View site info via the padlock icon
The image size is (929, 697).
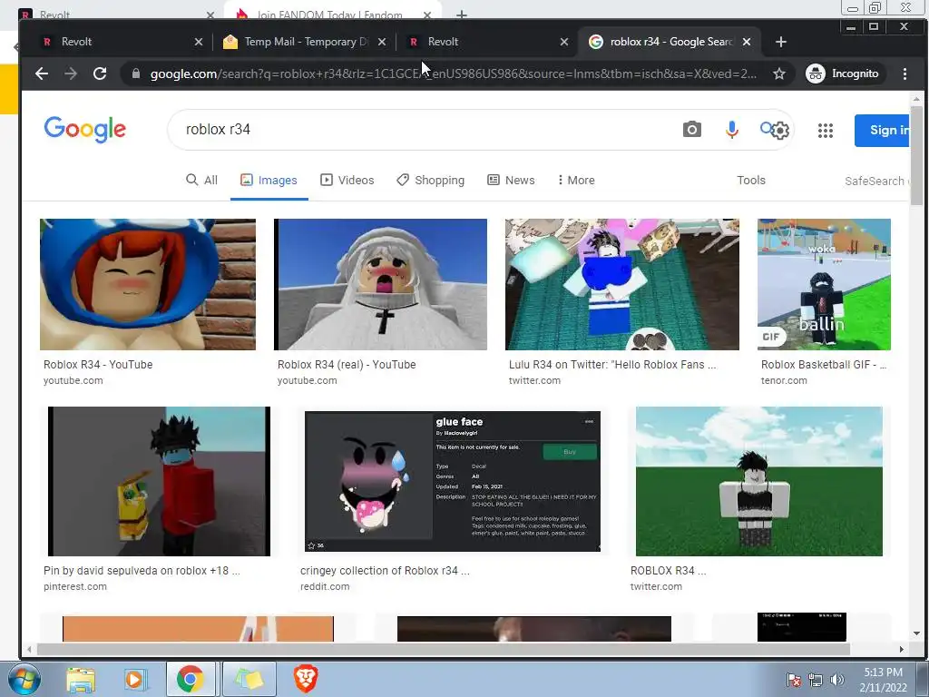136,74
